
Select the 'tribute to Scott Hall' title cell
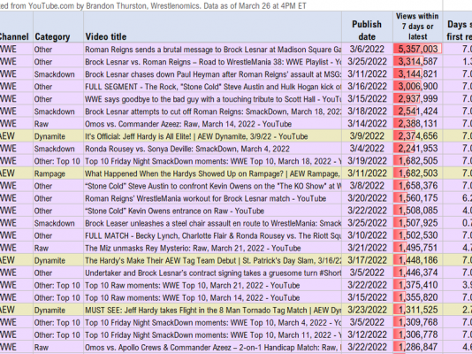tap(212, 98)
